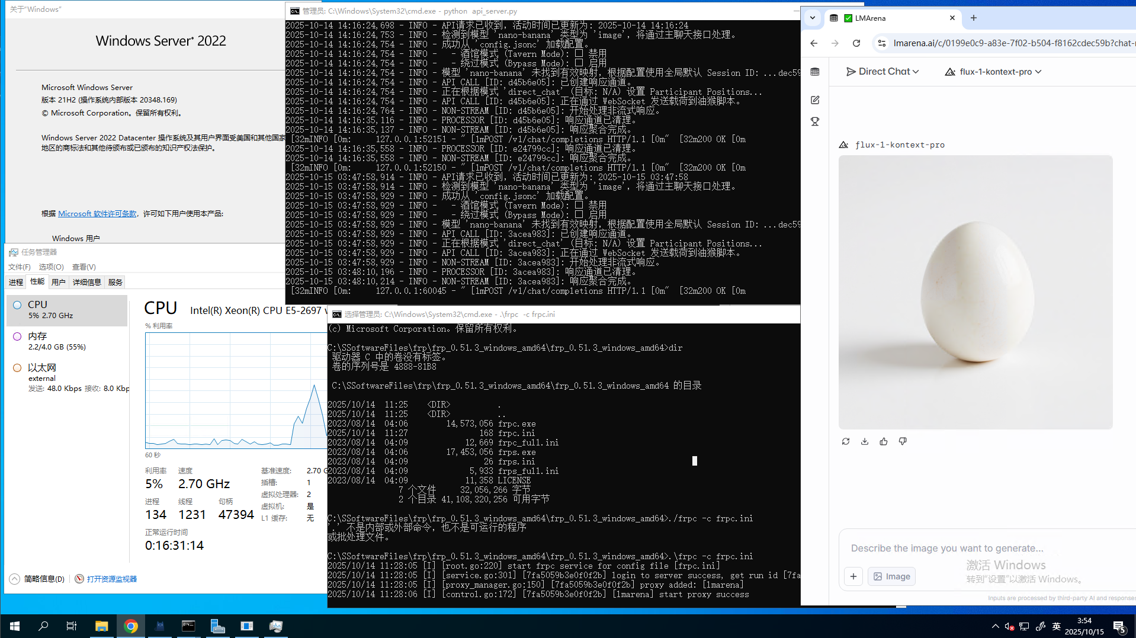Select the 内存 (Memory) resource item
Screen dimensions: 1136x638
click(x=67, y=341)
